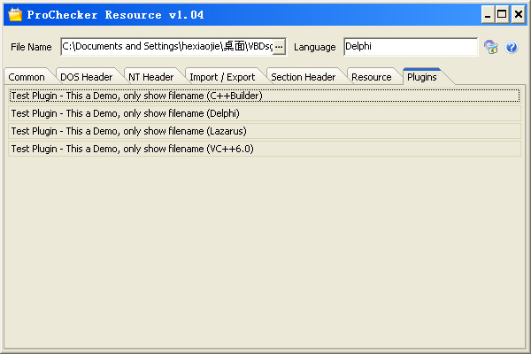
Task: Minimize the ProChecker Resource window
Action: [x=488, y=14]
